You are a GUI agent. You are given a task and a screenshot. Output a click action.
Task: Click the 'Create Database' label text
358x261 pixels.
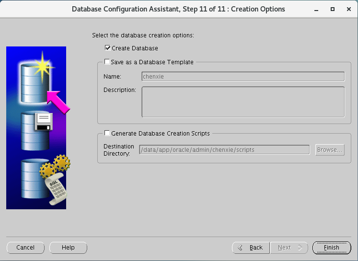135,48
